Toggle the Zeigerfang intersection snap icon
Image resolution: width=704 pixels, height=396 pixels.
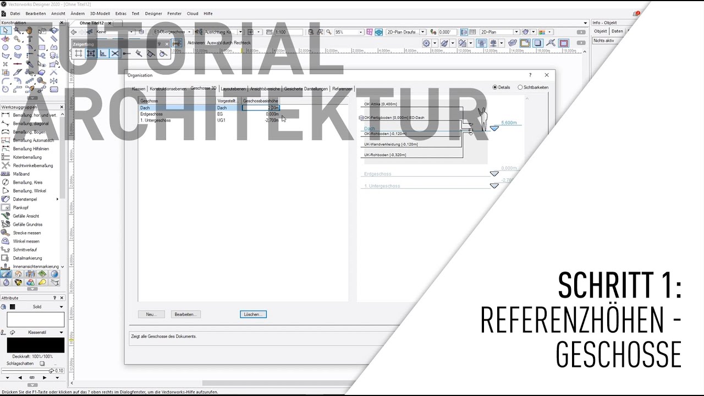coord(115,53)
